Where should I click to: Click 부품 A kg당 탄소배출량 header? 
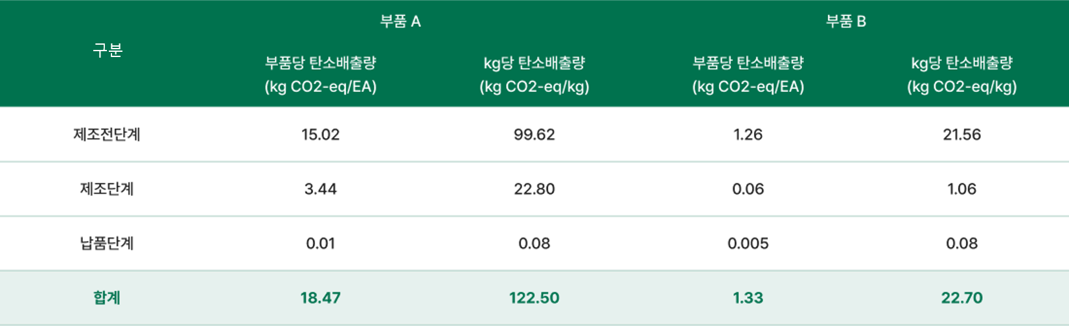coord(534,75)
